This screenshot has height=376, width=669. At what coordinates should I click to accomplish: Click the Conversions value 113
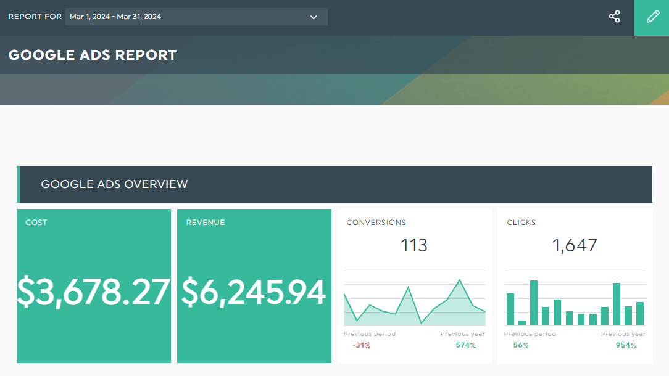click(x=414, y=245)
